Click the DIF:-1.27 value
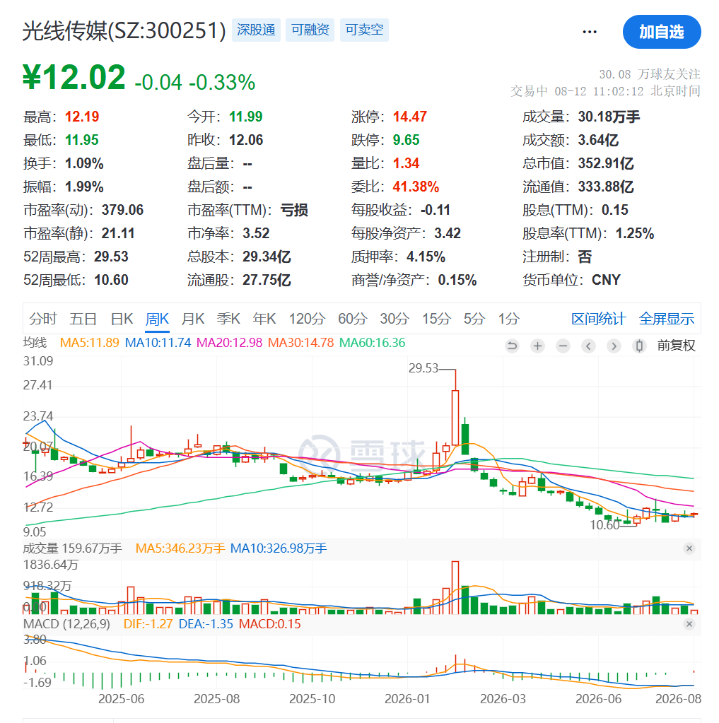The image size is (719, 723). (148, 624)
